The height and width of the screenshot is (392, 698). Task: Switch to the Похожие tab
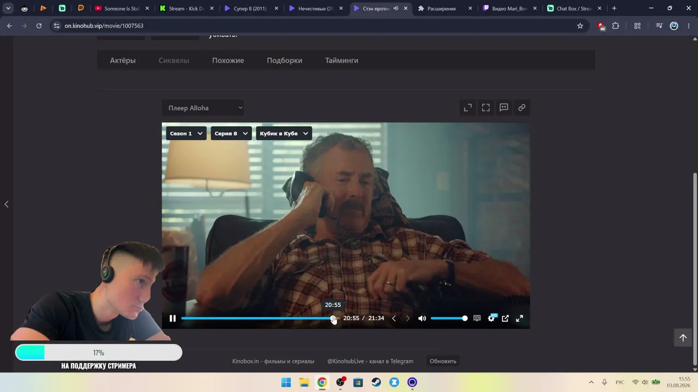pos(228,60)
